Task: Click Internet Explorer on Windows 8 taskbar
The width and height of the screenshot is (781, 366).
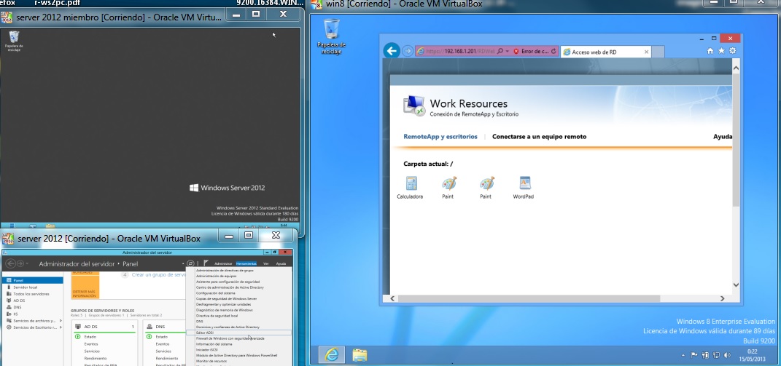Action: [x=332, y=354]
